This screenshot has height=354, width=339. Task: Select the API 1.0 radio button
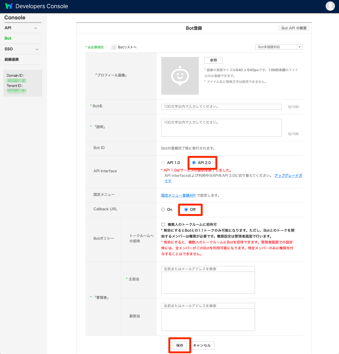[163, 163]
